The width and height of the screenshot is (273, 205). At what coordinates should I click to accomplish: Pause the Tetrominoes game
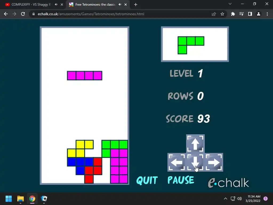click(x=181, y=180)
